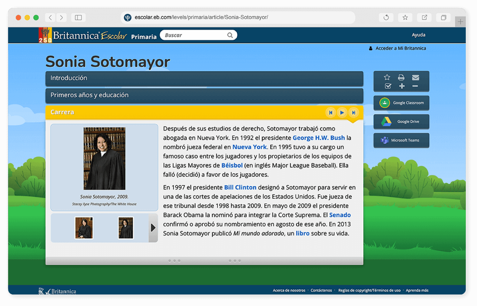Print the article using printer icon
Image resolution: width=477 pixels, height=306 pixels.
(x=401, y=77)
